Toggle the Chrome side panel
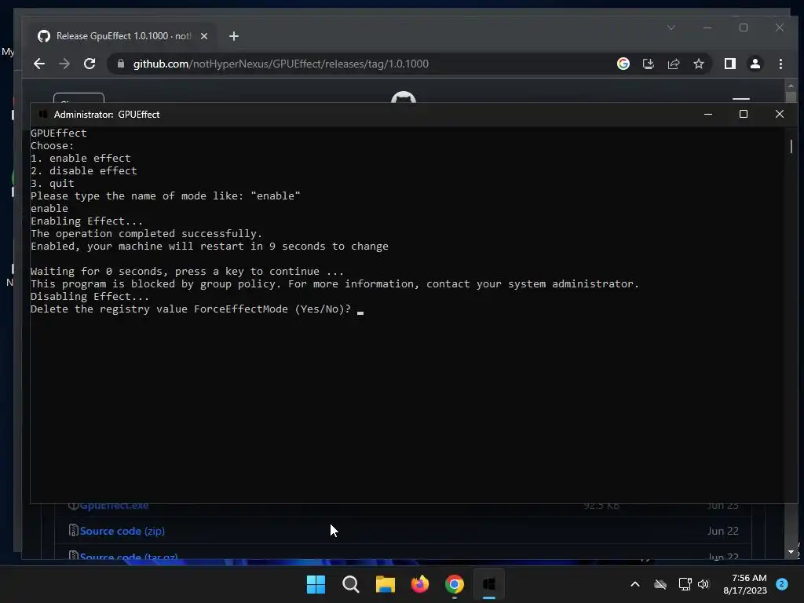 tap(729, 64)
